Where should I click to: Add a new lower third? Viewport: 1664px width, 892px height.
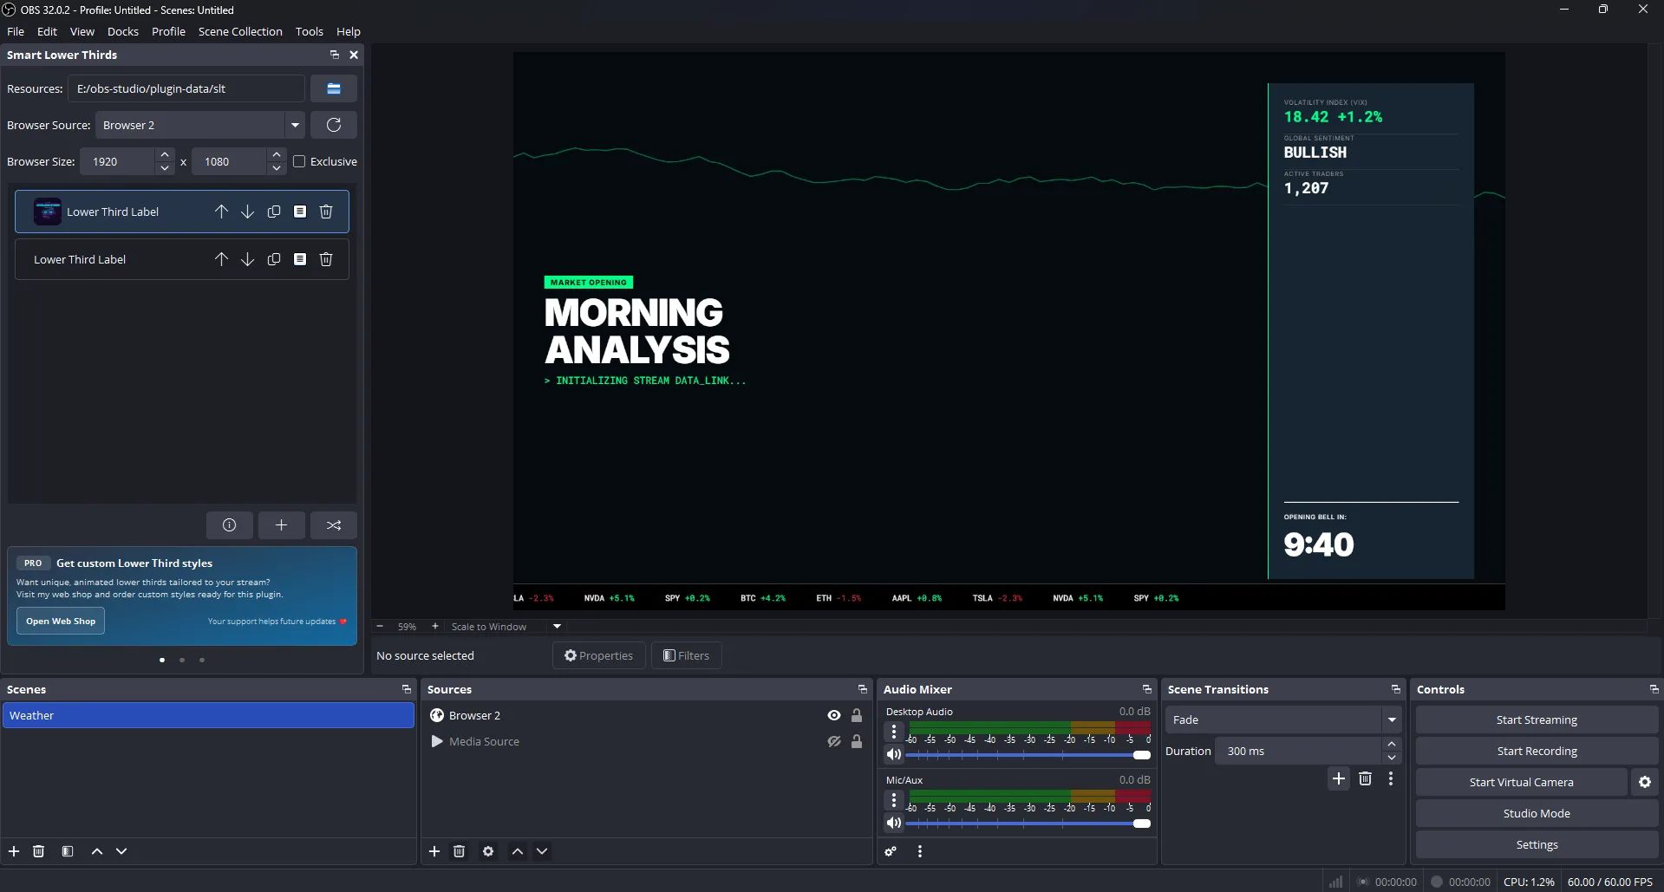[281, 524]
